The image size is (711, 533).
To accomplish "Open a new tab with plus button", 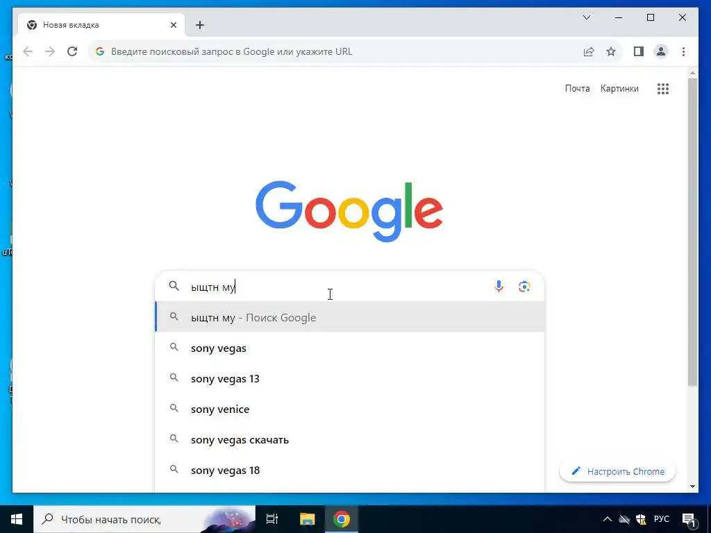I will coord(200,25).
